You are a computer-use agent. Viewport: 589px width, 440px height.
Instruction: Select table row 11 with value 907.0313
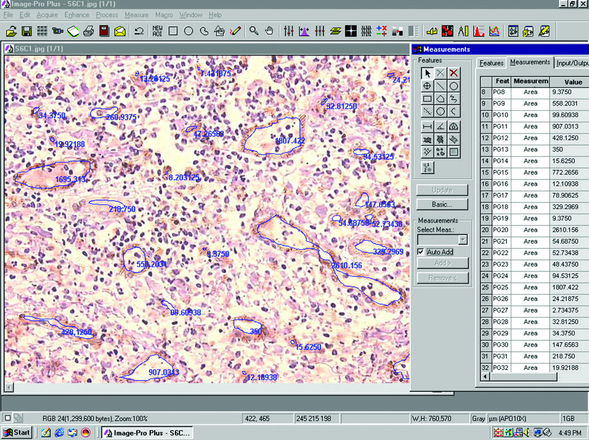click(x=535, y=126)
